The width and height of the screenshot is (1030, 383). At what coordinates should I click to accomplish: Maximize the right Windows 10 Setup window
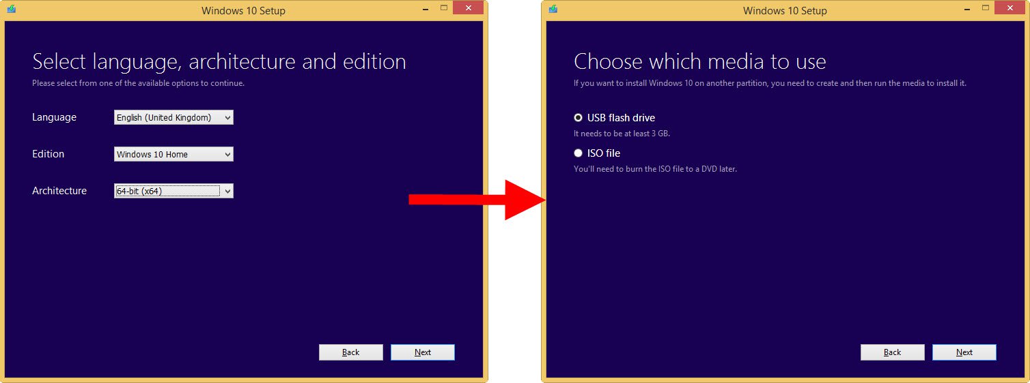(x=985, y=8)
